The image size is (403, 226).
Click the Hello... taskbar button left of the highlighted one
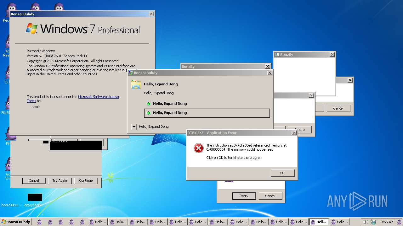tap(299, 222)
